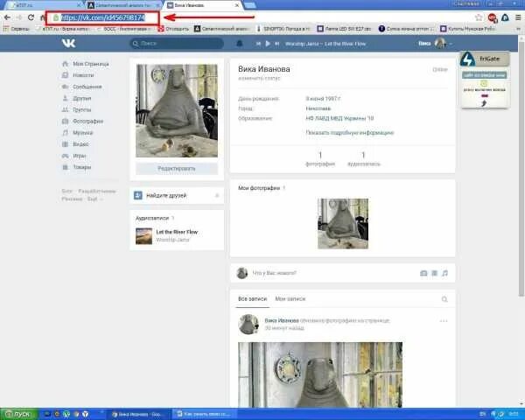Open Друзья in left menu
Image resolution: width=525 pixels, height=420 pixels.
(77, 98)
